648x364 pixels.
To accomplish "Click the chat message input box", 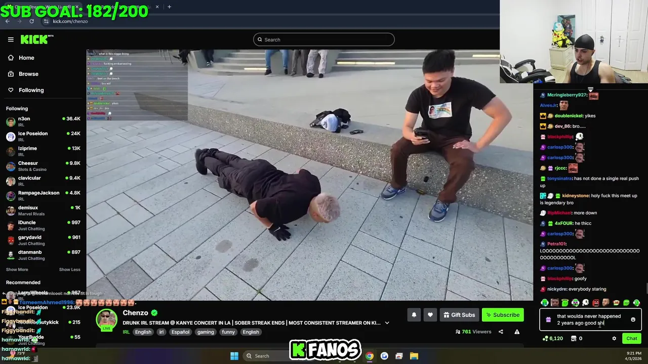I will pos(590,320).
